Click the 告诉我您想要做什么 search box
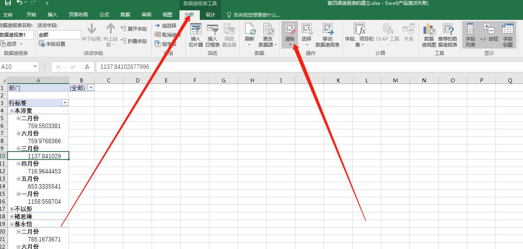Image resolution: width=523 pixels, height=249 pixels. [254, 15]
